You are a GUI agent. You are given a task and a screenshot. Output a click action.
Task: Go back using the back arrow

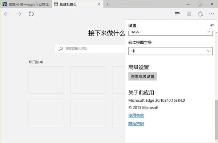7,14
